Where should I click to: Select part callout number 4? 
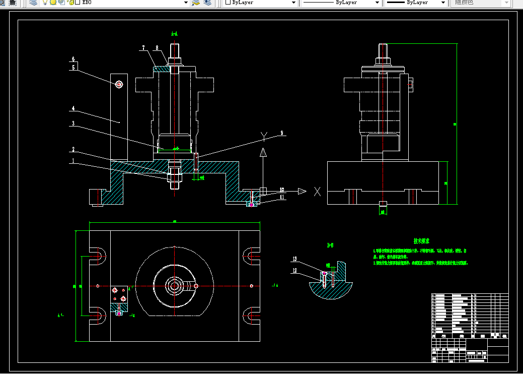73,108
